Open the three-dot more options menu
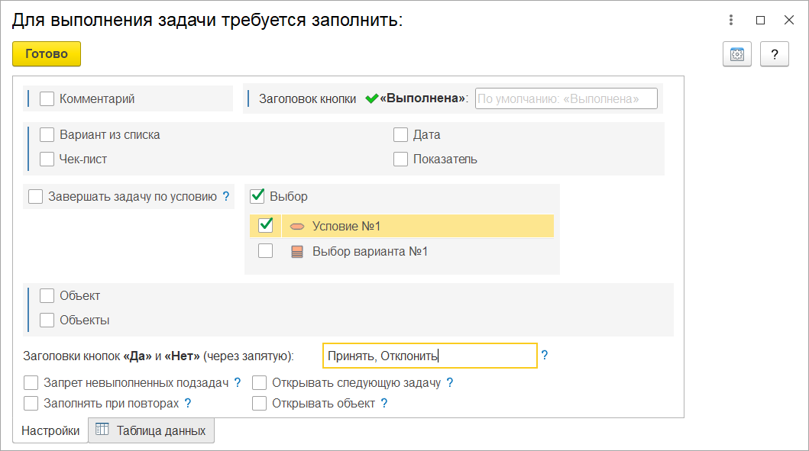The width and height of the screenshot is (809, 451). point(730,20)
